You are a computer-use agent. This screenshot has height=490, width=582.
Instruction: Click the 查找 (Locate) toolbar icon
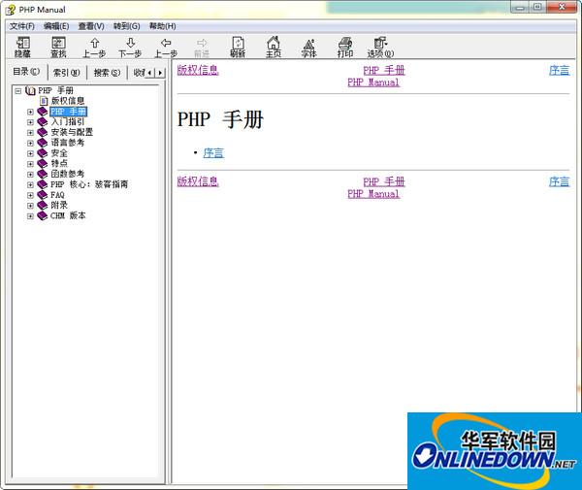pos(58,48)
